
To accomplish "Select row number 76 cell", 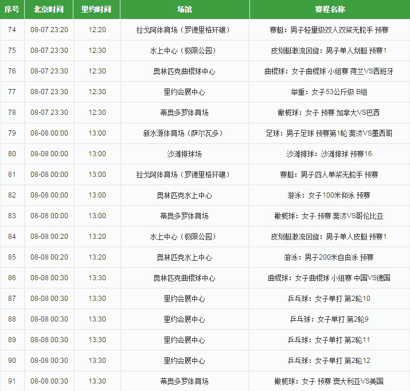I will (12, 71).
